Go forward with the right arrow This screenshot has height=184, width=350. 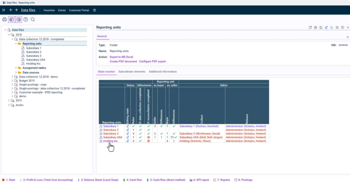[16, 10]
